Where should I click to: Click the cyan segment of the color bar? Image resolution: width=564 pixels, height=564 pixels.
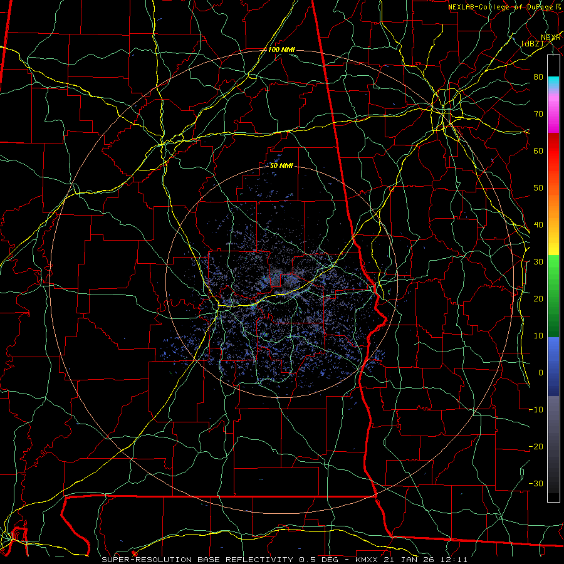click(x=553, y=83)
